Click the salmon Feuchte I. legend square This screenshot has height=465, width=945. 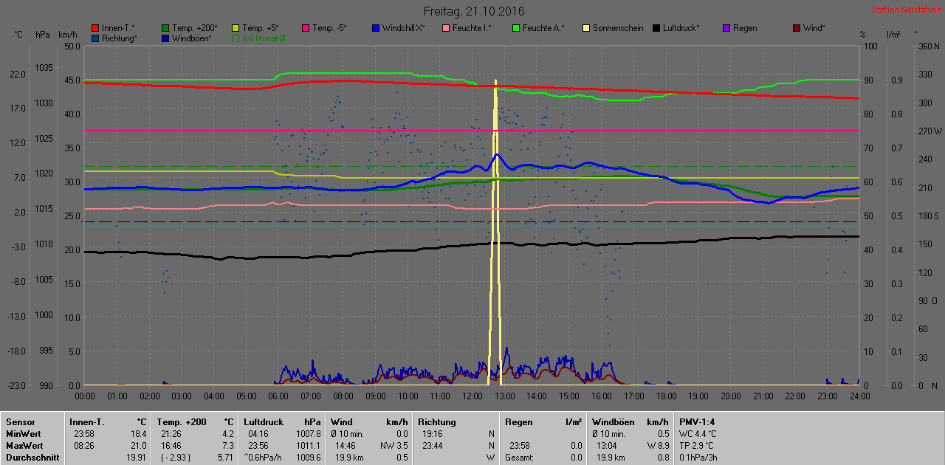point(446,28)
